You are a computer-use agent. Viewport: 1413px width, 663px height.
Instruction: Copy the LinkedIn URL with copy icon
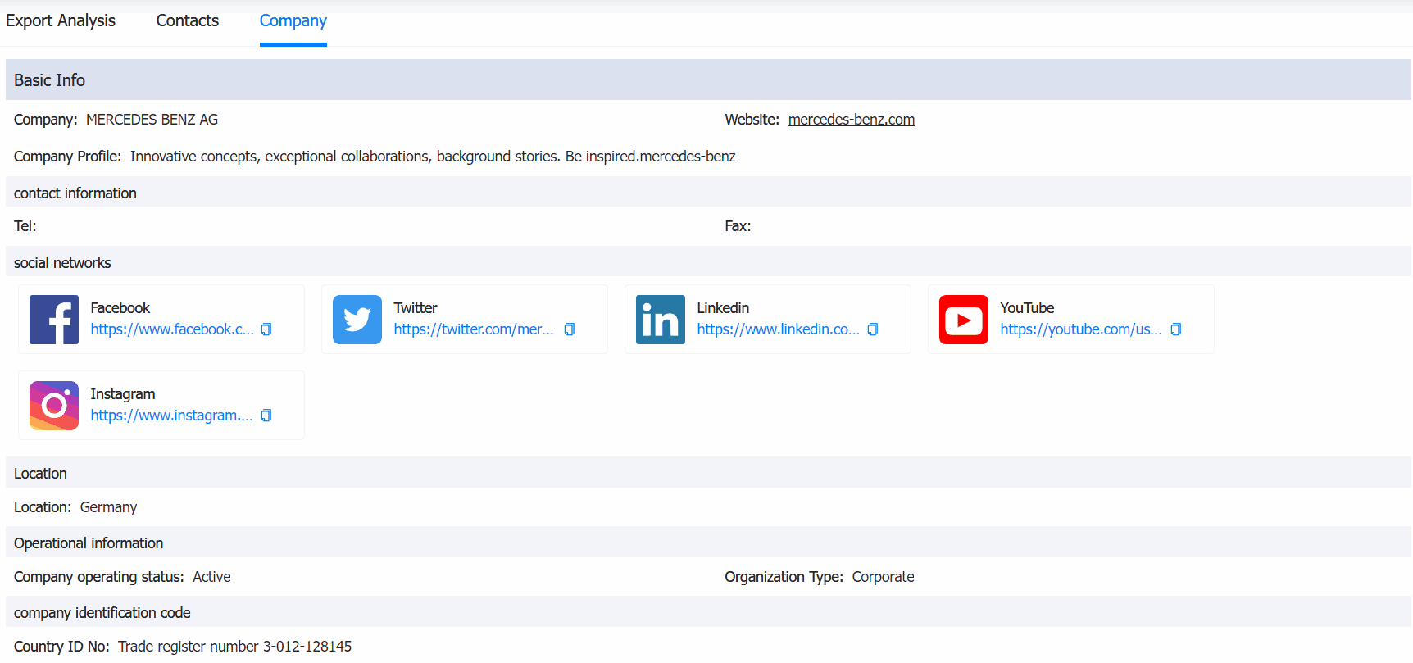(x=873, y=329)
